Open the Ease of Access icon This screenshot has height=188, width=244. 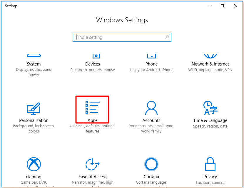pyautogui.click(x=92, y=164)
